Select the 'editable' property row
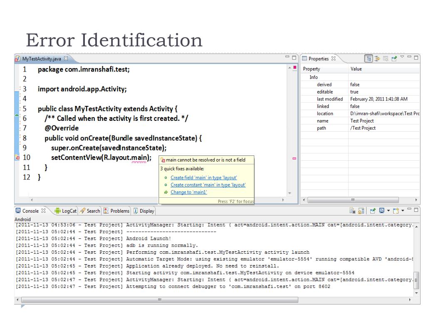This screenshot has height=319, width=426. tap(360, 92)
